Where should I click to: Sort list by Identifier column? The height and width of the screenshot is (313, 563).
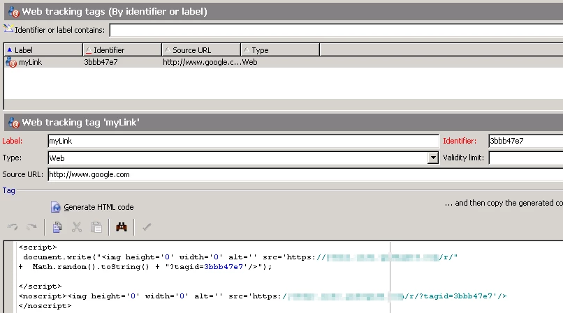[122, 49]
